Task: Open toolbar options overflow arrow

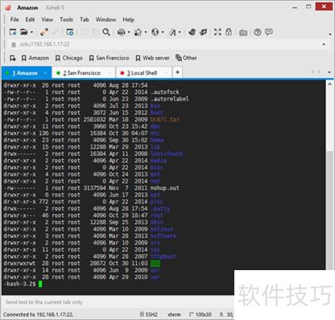Action: [330, 35]
